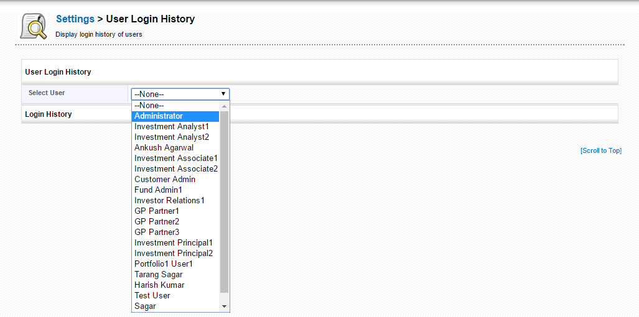Click the User Login History magnifier icon
This screenshot has width=639, height=317.
33,26
